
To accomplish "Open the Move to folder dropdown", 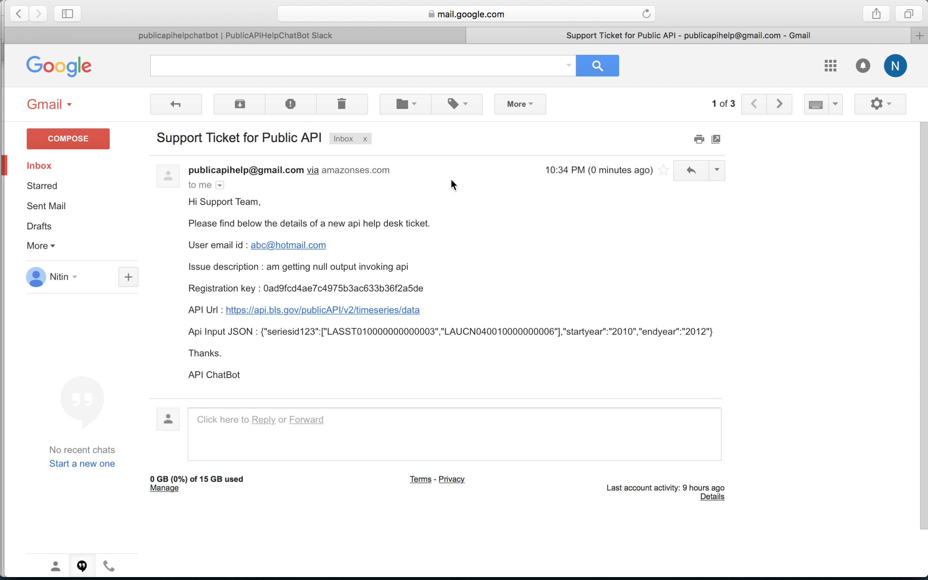I will click(x=405, y=104).
